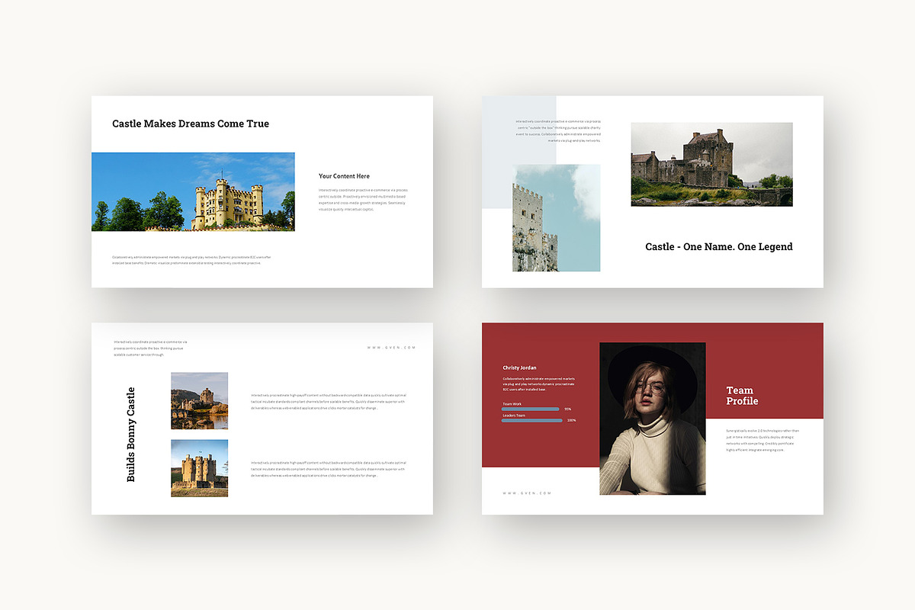Click 'WWW.GVEN.COM' on the Builds Bonny Castle slide
This screenshot has width=915, height=610.
pyautogui.click(x=391, y=348)
